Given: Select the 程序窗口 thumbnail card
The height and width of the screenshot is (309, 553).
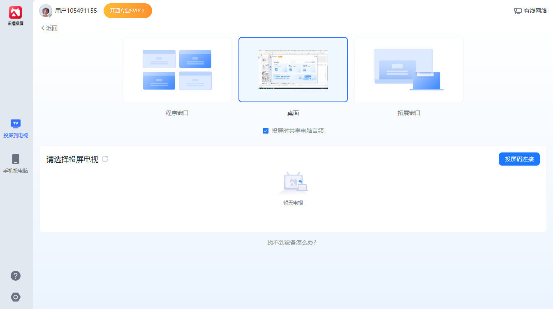Looking at the screenshot, I should [177, 69].
